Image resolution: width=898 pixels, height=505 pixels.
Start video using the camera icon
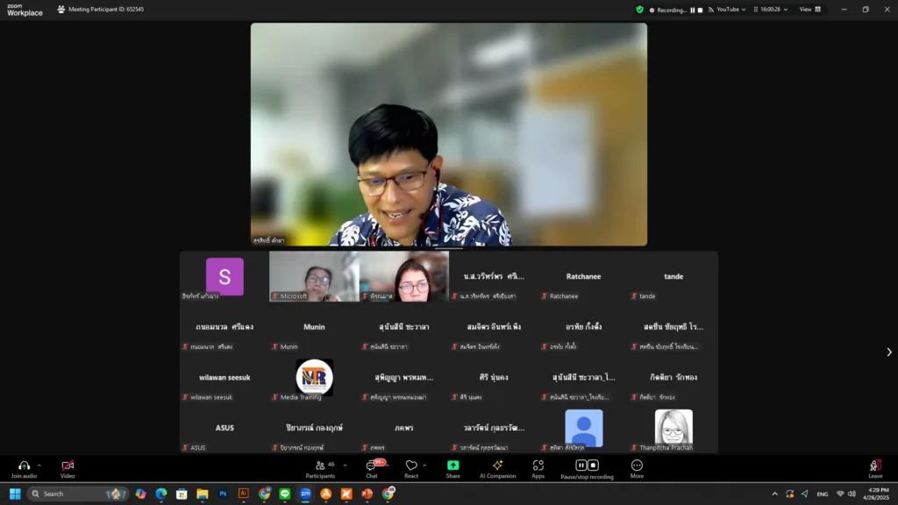[x=68, y=466]
